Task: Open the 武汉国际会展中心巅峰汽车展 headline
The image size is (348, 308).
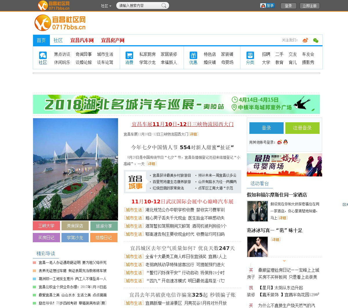Action: click(182, 202)
